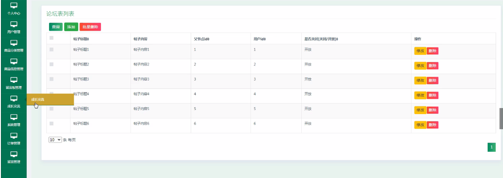Click 删除 for row 帖子标题5

[432, 110]
